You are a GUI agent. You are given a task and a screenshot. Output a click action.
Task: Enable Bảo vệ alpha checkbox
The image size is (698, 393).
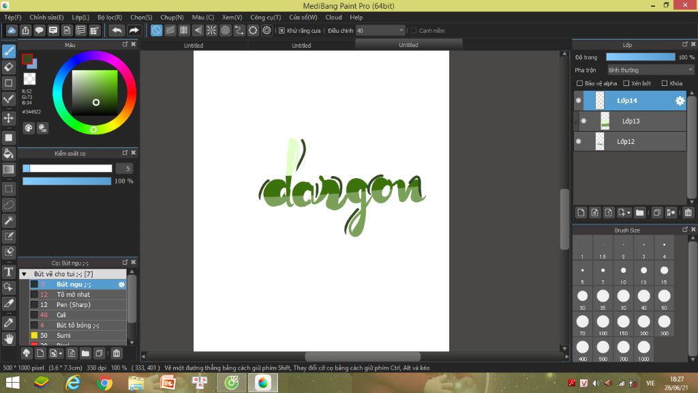point(579,83)
